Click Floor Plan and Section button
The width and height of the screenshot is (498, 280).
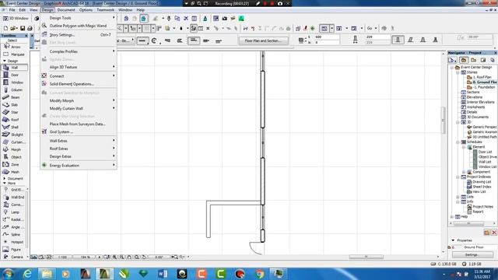264,40
